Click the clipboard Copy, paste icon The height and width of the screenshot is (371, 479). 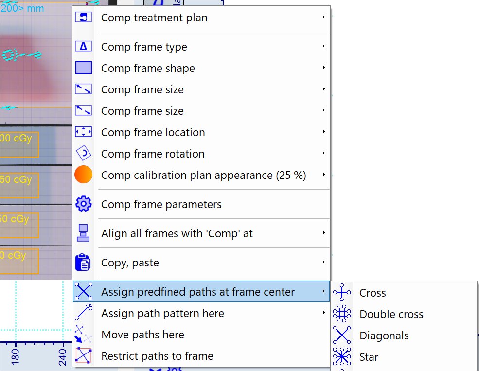(84, 263)
